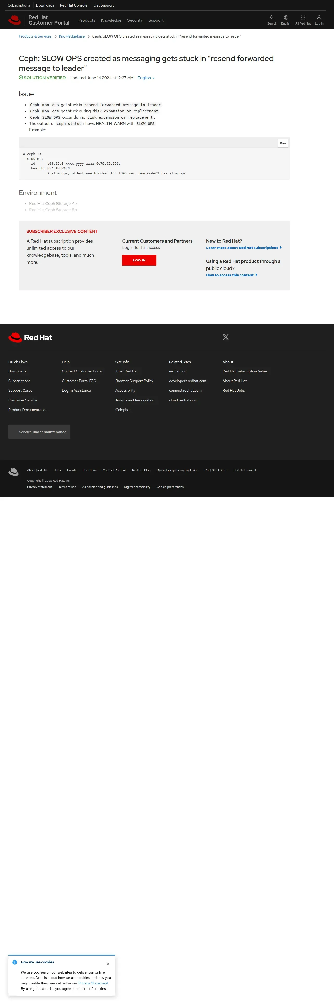The height and width of the screenshot is (1004, 334).
Task: Open Privacy Statement link in cookie notice
Action: click(93, 983)
